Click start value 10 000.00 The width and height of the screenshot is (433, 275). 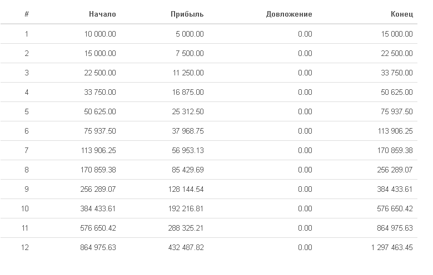(x=100, y=34)
